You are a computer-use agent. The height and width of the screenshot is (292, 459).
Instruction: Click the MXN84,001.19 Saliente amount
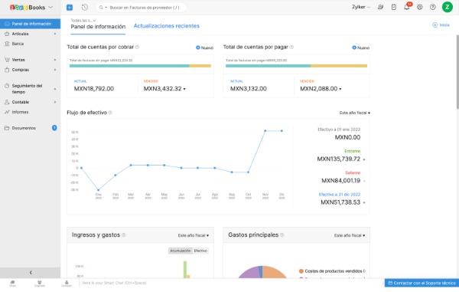[340, 181]
